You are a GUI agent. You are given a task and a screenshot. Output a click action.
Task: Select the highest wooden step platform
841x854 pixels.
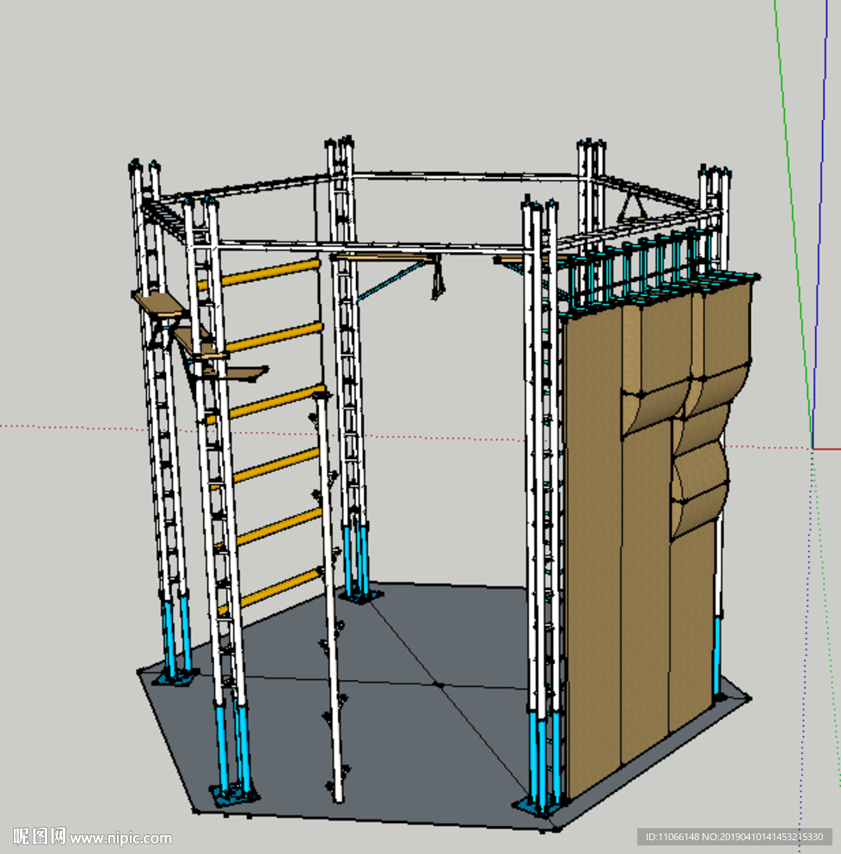(159, 304)
